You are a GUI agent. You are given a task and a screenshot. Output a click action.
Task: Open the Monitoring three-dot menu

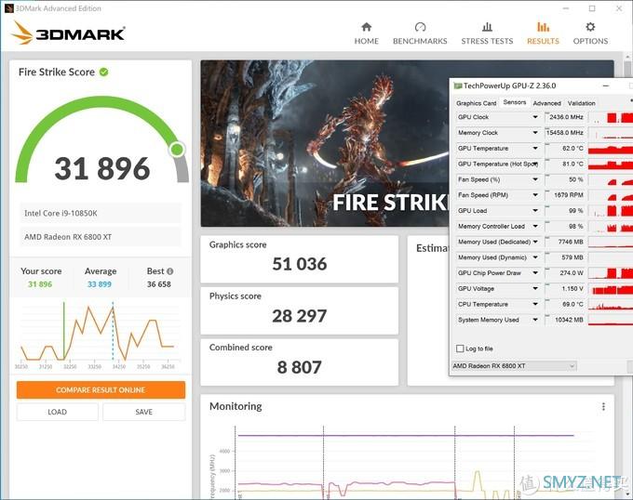click(x=603, y=406)
